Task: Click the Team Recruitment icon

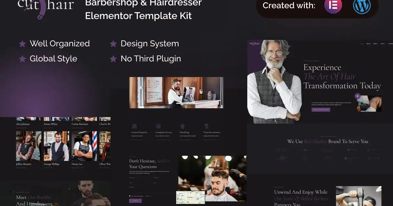Action: click(x=206, y=126)
